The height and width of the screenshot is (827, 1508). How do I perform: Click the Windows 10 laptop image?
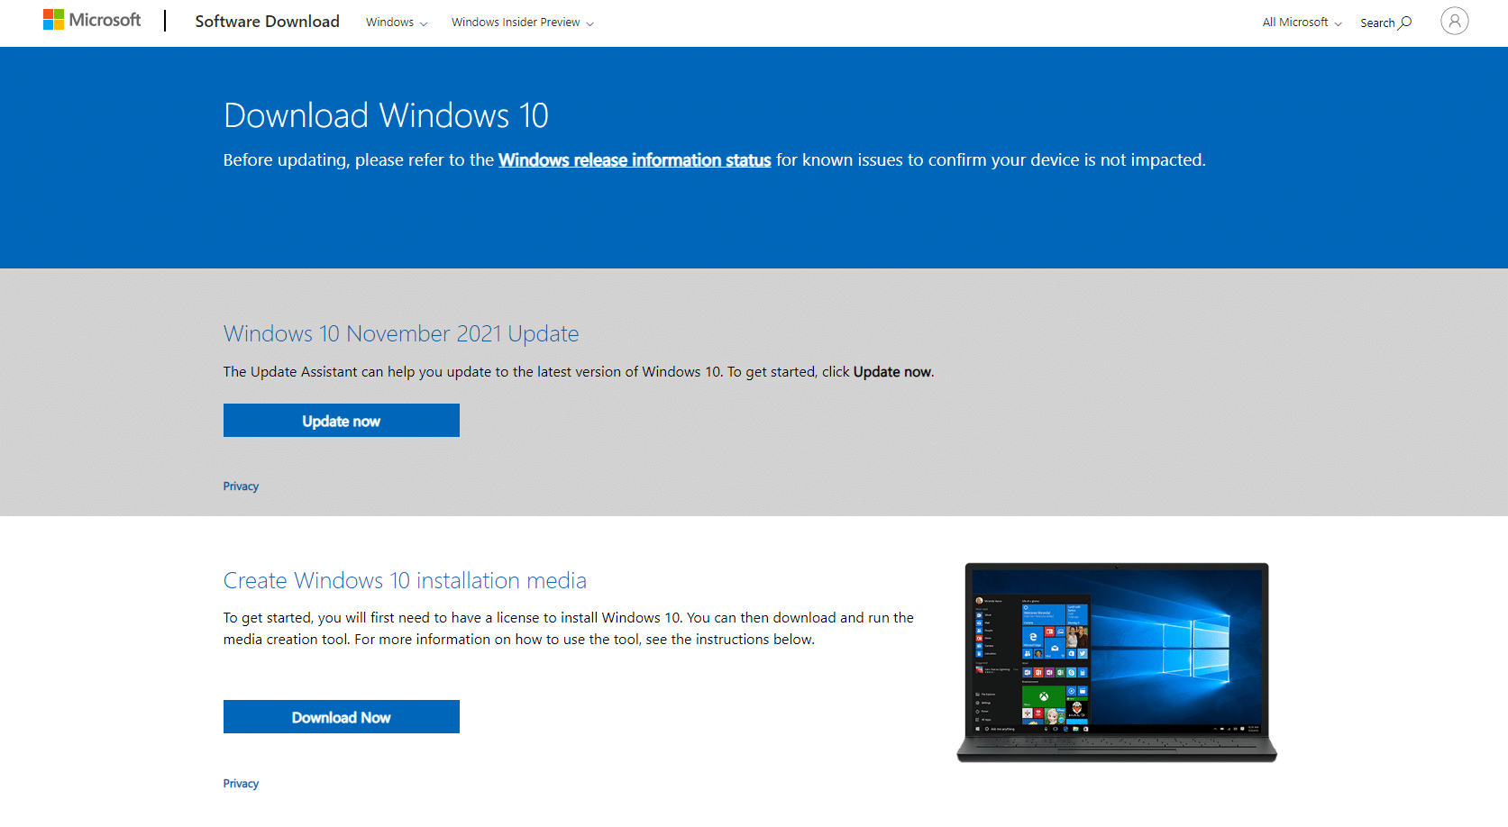pos(1117,662)
